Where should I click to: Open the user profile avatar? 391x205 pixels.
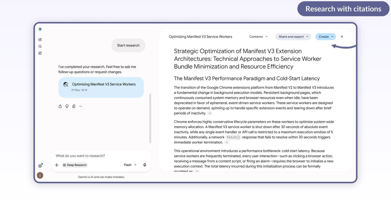(x=40, y=175)
